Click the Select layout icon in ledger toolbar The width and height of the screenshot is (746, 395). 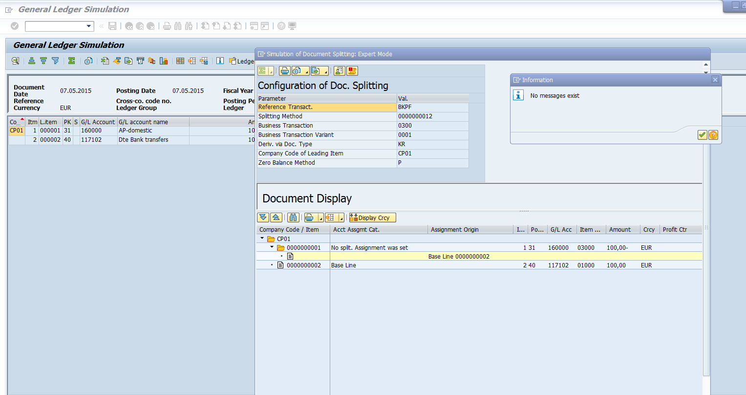[192, 61]
